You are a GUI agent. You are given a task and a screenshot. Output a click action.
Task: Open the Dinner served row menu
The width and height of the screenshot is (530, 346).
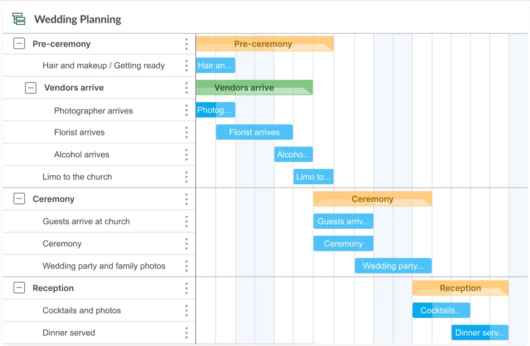coord(187,332)
